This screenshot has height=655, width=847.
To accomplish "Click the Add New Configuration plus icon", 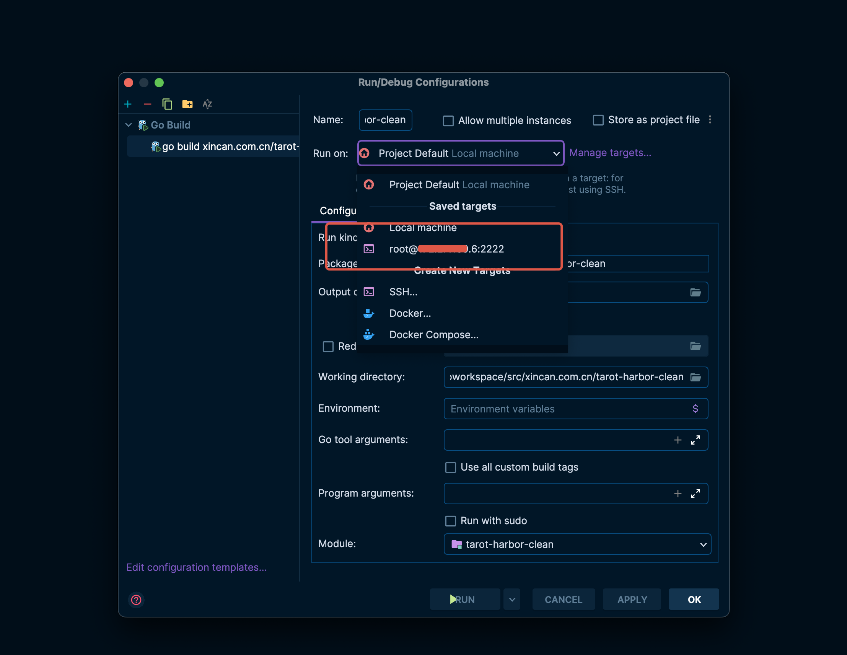I will point(128,104).
